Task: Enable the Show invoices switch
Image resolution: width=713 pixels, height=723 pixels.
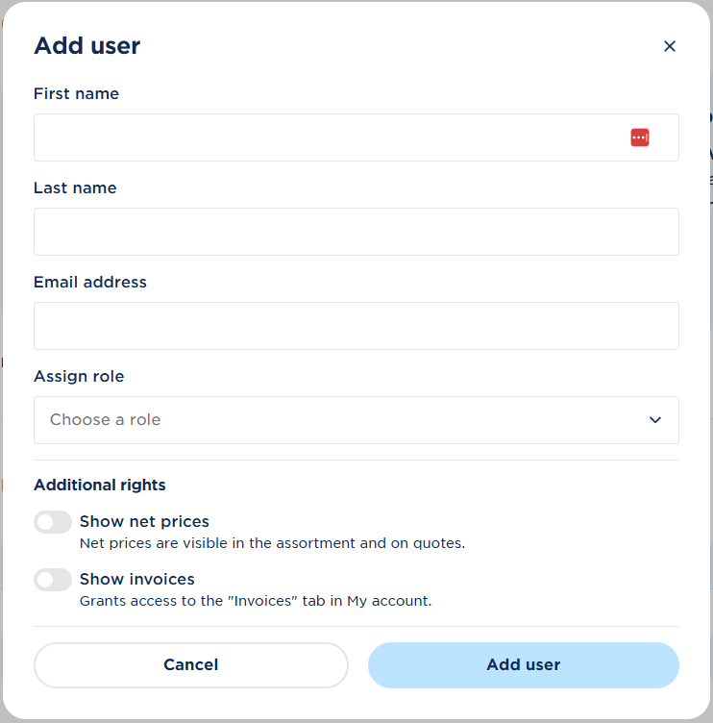Action: pyautogui.click(x=53, y=580)
